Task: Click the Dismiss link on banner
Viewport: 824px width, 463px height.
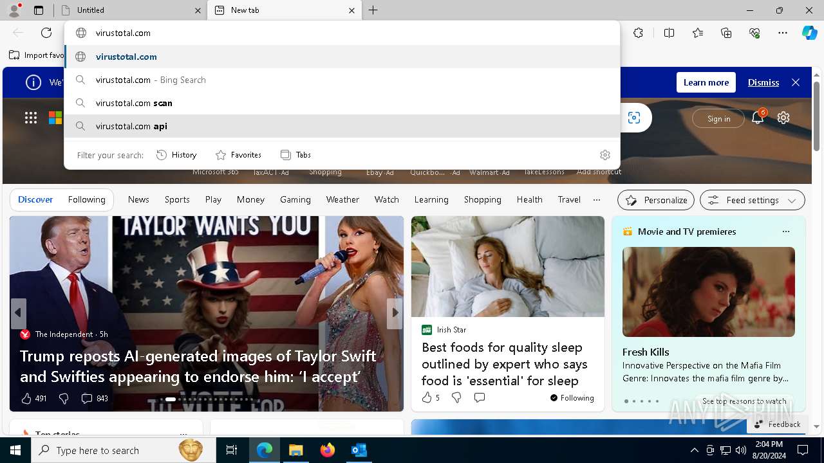Action: click(763, 82)
